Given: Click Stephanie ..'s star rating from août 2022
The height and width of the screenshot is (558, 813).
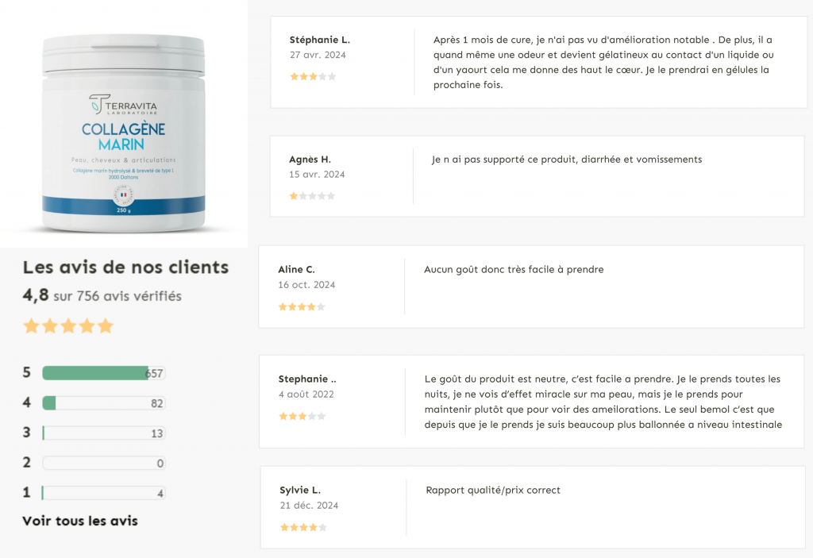Looking at the screenshot, I should [302, 417].
